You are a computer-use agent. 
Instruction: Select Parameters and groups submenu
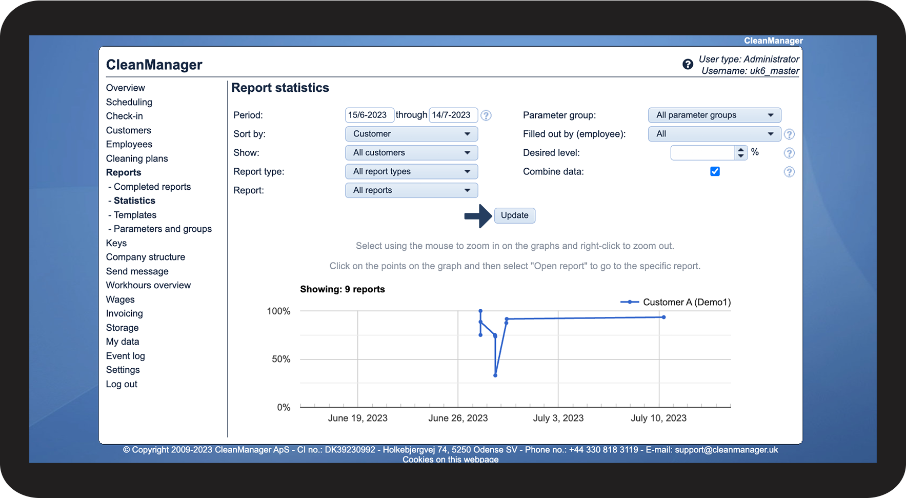pos(163,229)
